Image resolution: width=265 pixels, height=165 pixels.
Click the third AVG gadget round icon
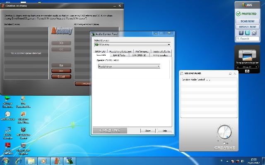(x=254, y=33)
